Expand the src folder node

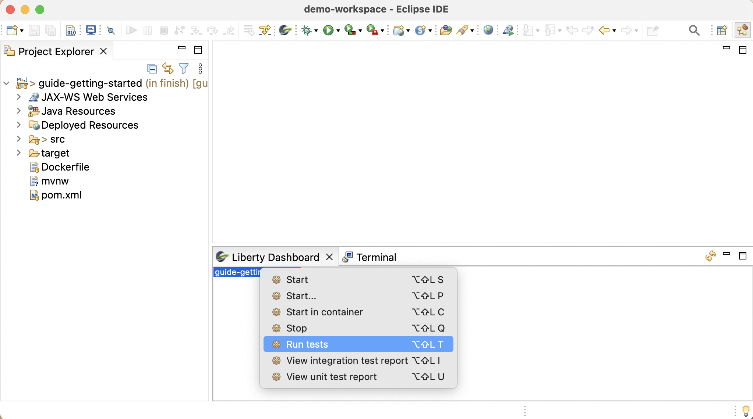[x=19, y=139]
